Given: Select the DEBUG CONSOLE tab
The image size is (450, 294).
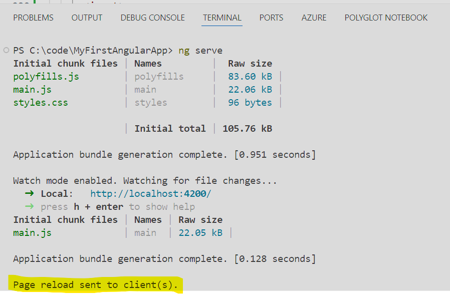Looking at the screenshot, I should (152, 18).
